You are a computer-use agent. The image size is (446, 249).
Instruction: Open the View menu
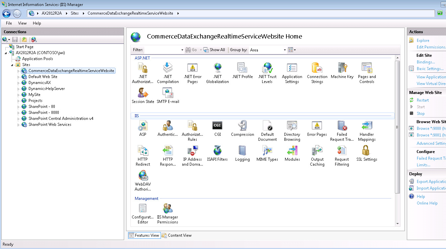pos(22,23)
